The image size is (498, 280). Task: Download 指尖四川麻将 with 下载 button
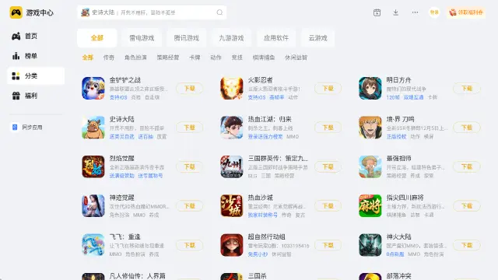click(x=467, y=205)
